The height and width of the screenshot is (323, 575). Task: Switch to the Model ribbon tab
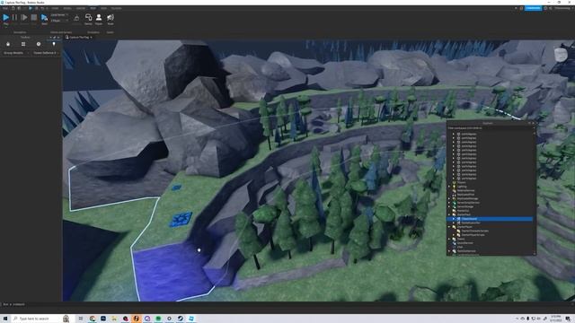67,8
